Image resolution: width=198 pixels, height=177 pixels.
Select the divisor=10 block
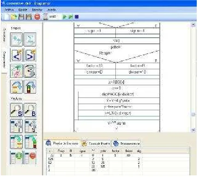[138, 72]
